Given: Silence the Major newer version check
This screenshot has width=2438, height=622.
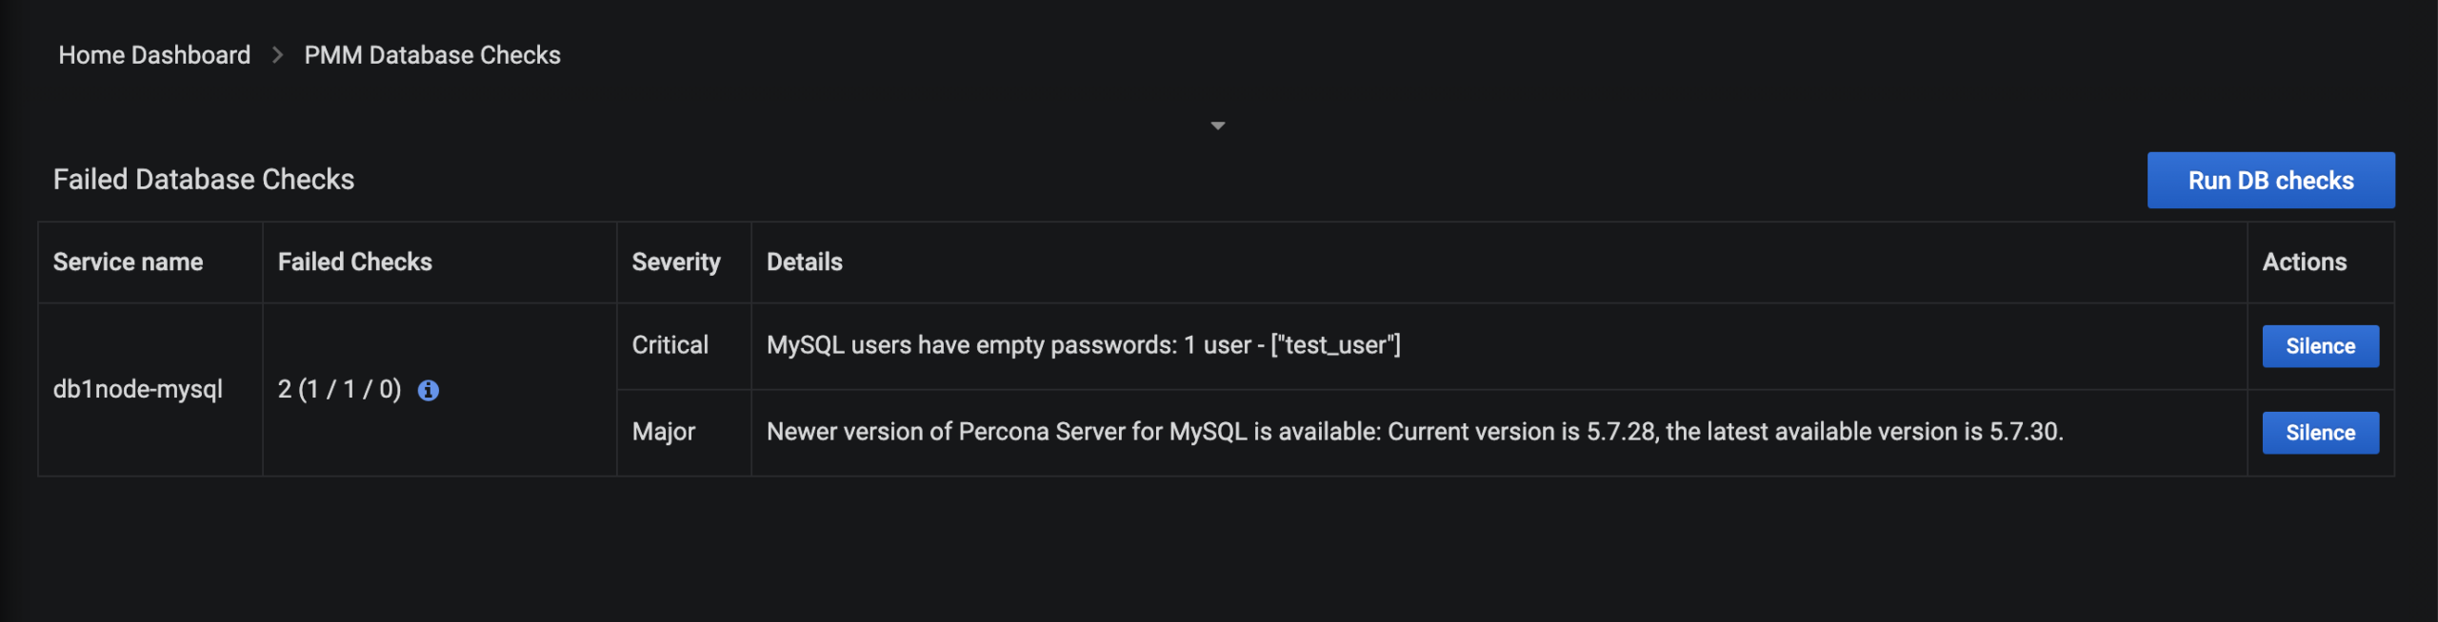Looking at the screenshot, I should [x=2320, y=433].
